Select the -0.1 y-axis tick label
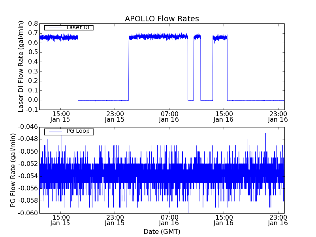The width and height of the screenshot is (316, 237). (x=32, y=110)
